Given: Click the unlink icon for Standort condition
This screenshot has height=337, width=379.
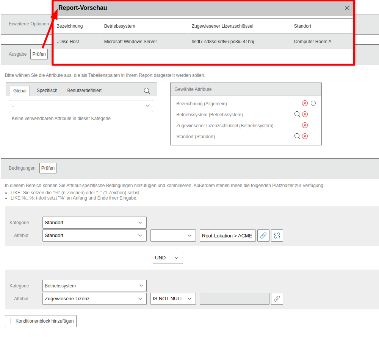Looking at the screenshot, I should (277, 236).
